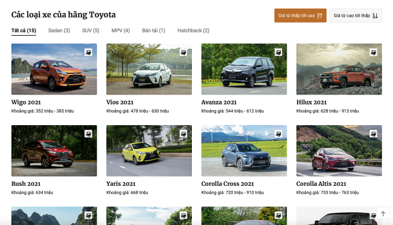Switch to the 'MPV (4)' tab
Viewport: 393px width, 225px height.
point(121,31)
